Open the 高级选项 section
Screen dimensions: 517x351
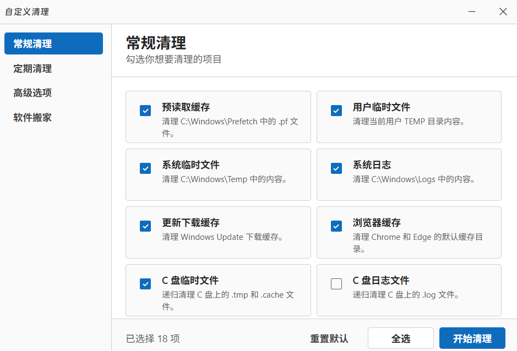click(x=32, y=93)
